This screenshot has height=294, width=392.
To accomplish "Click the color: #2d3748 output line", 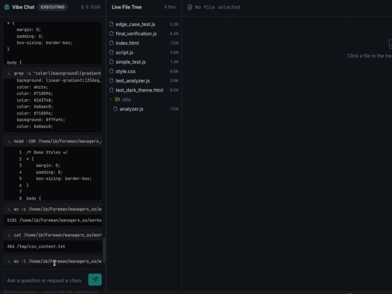I will 35,100.
